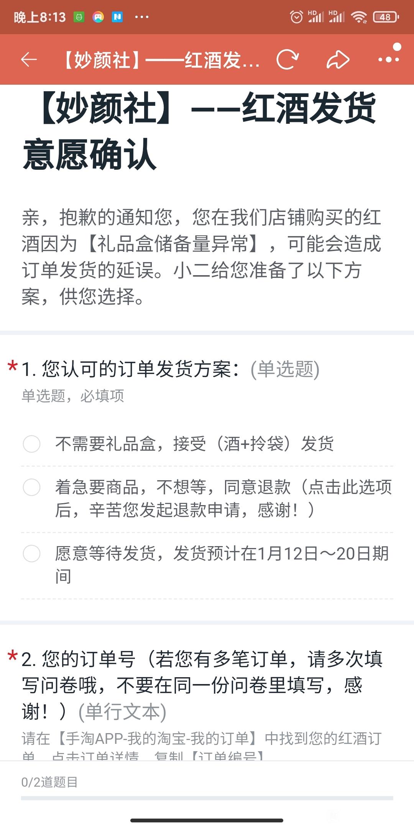Tap the colorful game controller notification icon
Viewport: 414px width, 827px height.
click(x=98, y=17)
